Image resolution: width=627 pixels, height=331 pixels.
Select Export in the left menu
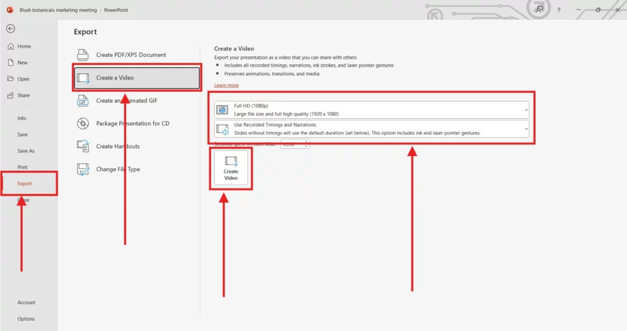point(24,184)
